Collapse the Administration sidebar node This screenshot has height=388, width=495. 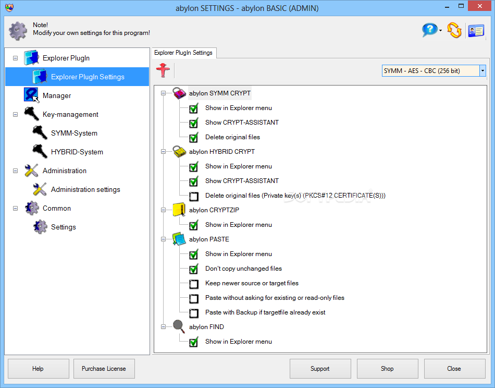[x=15, y=171]
